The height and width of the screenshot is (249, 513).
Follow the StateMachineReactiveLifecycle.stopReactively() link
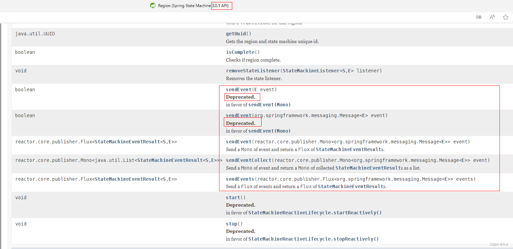(313, 239)
